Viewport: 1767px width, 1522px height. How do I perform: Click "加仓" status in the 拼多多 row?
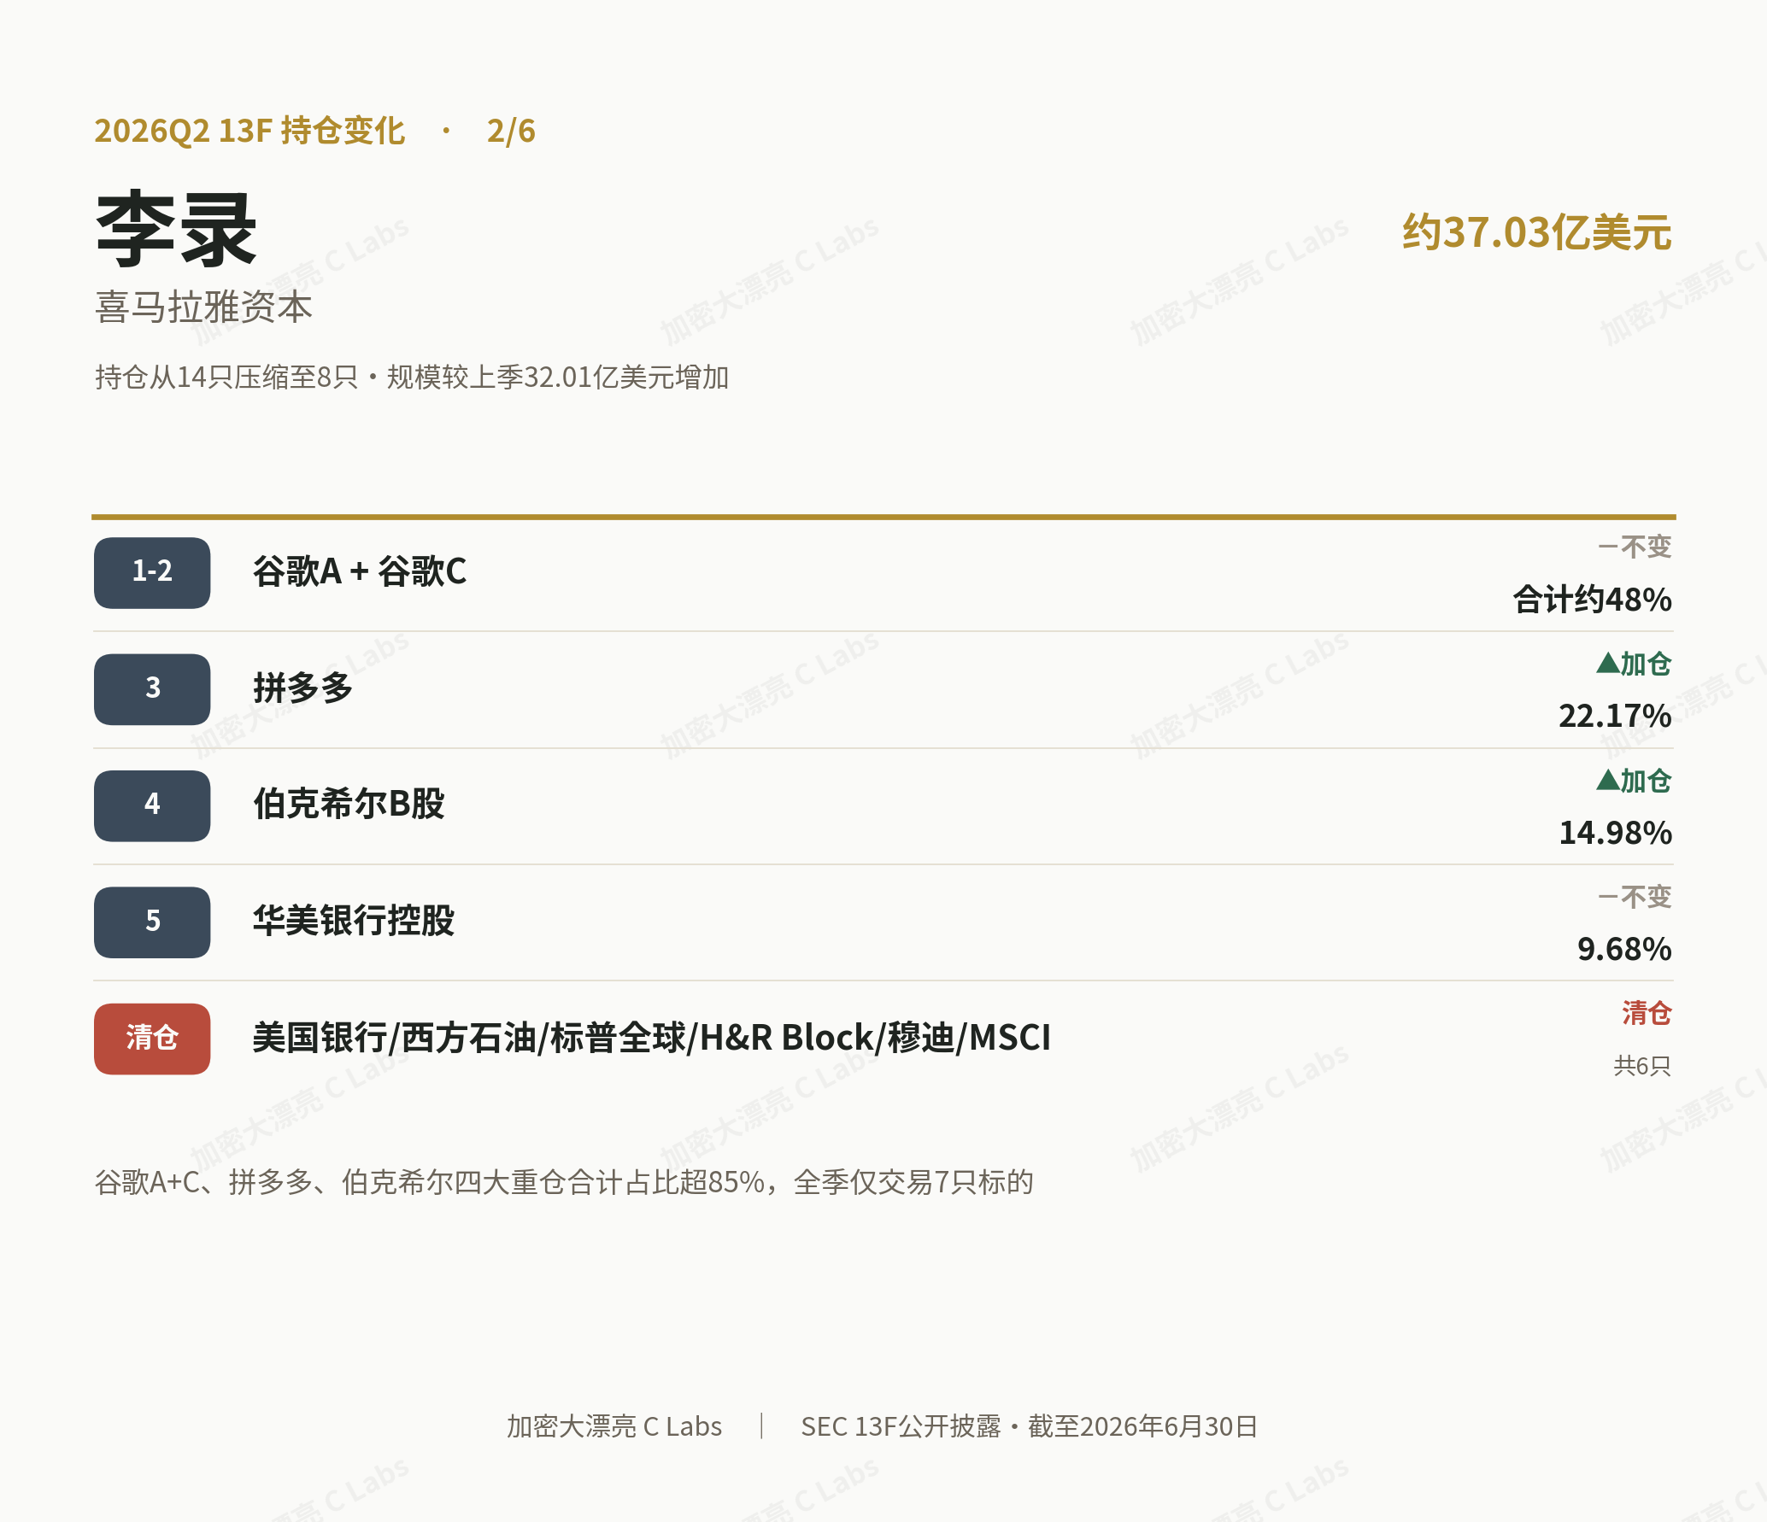[x=1634, y=664]
